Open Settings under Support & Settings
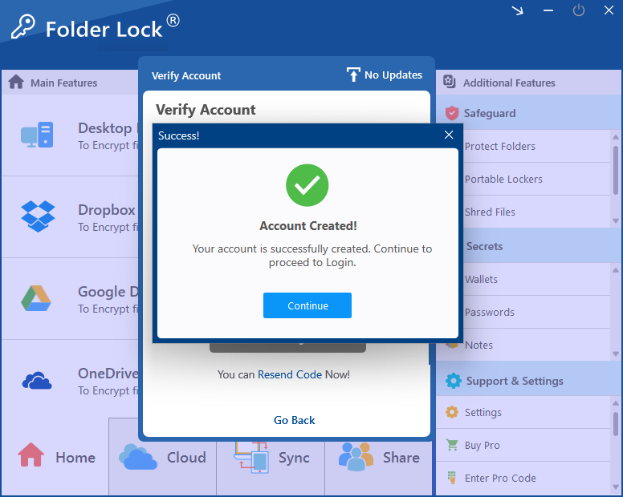 point(523,413)
